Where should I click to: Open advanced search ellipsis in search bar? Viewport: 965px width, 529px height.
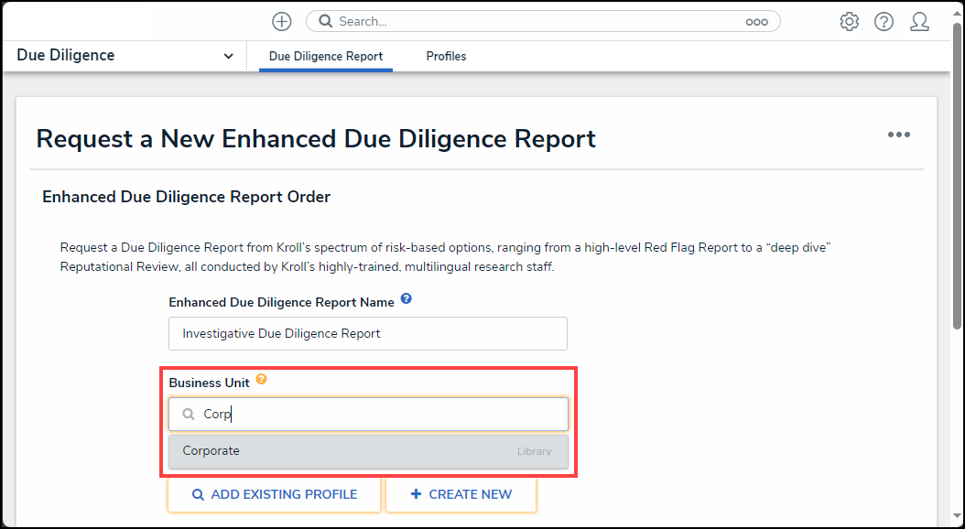click(756, 22)
